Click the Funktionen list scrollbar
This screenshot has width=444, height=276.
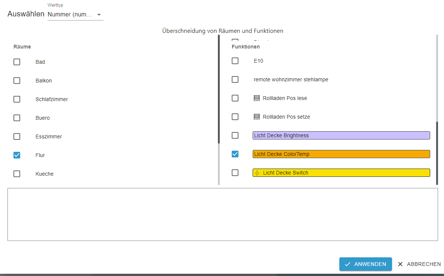tap(437, 153)
